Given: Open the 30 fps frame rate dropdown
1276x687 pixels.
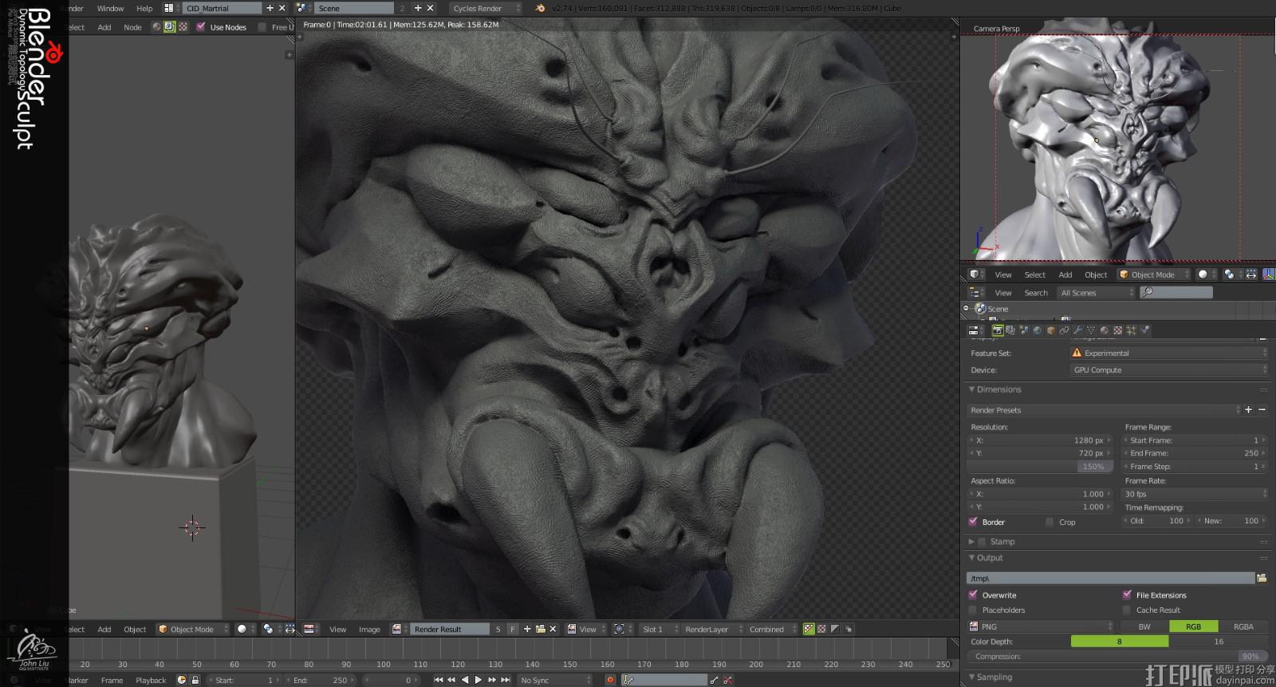Looking at the screenshot, I should [1194, 494].
